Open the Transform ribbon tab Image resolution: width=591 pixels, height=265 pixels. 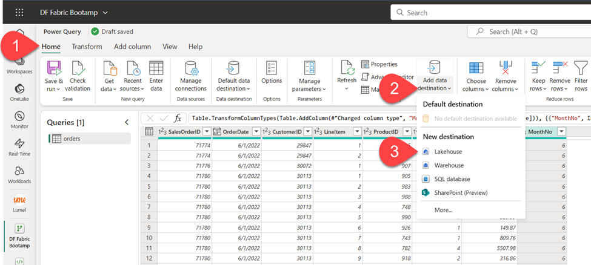[x=87, y=47]
